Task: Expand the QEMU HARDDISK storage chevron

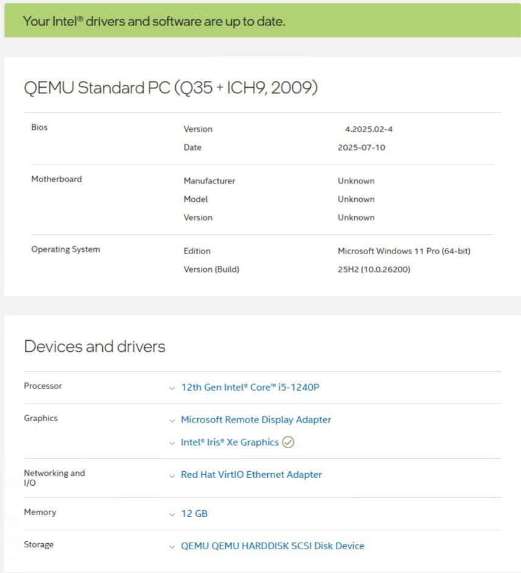Action: click(x=172, y=547)
